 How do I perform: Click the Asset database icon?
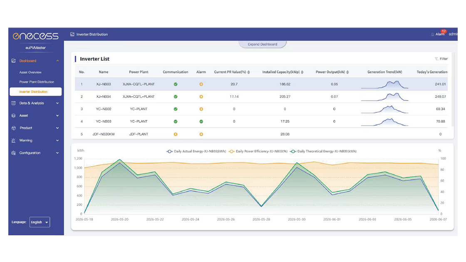click(x=13, y=116)
